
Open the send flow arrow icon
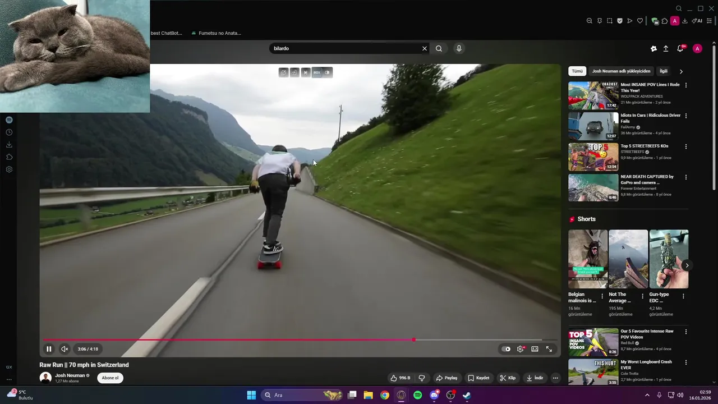pos(630,21)
